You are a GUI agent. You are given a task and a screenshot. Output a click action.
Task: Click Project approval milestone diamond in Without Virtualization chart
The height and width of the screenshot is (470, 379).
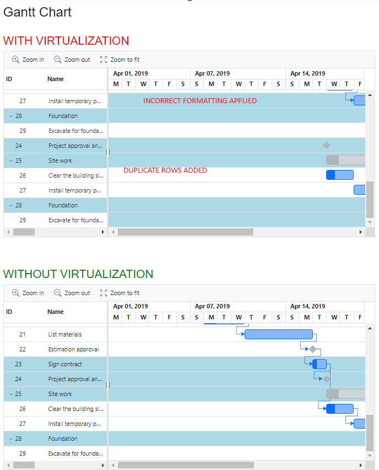coord(327,379)
